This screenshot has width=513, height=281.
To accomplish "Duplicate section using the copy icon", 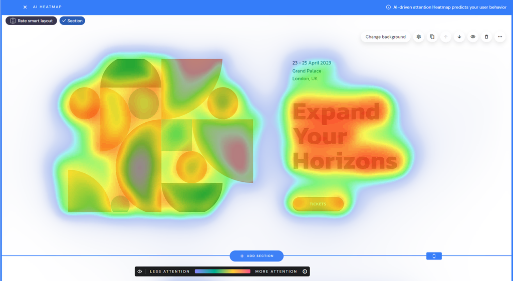I will 432,37.
